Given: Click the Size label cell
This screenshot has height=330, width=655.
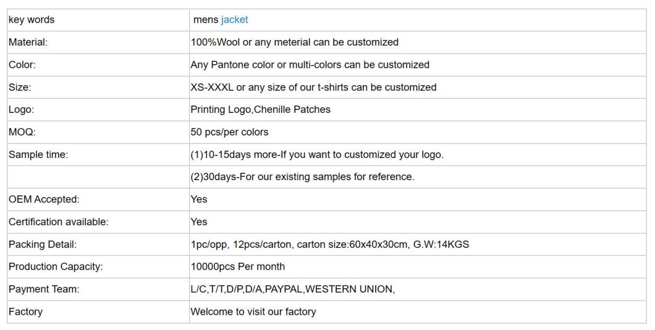Looking at the screenshot, I should tap(98, 87).
